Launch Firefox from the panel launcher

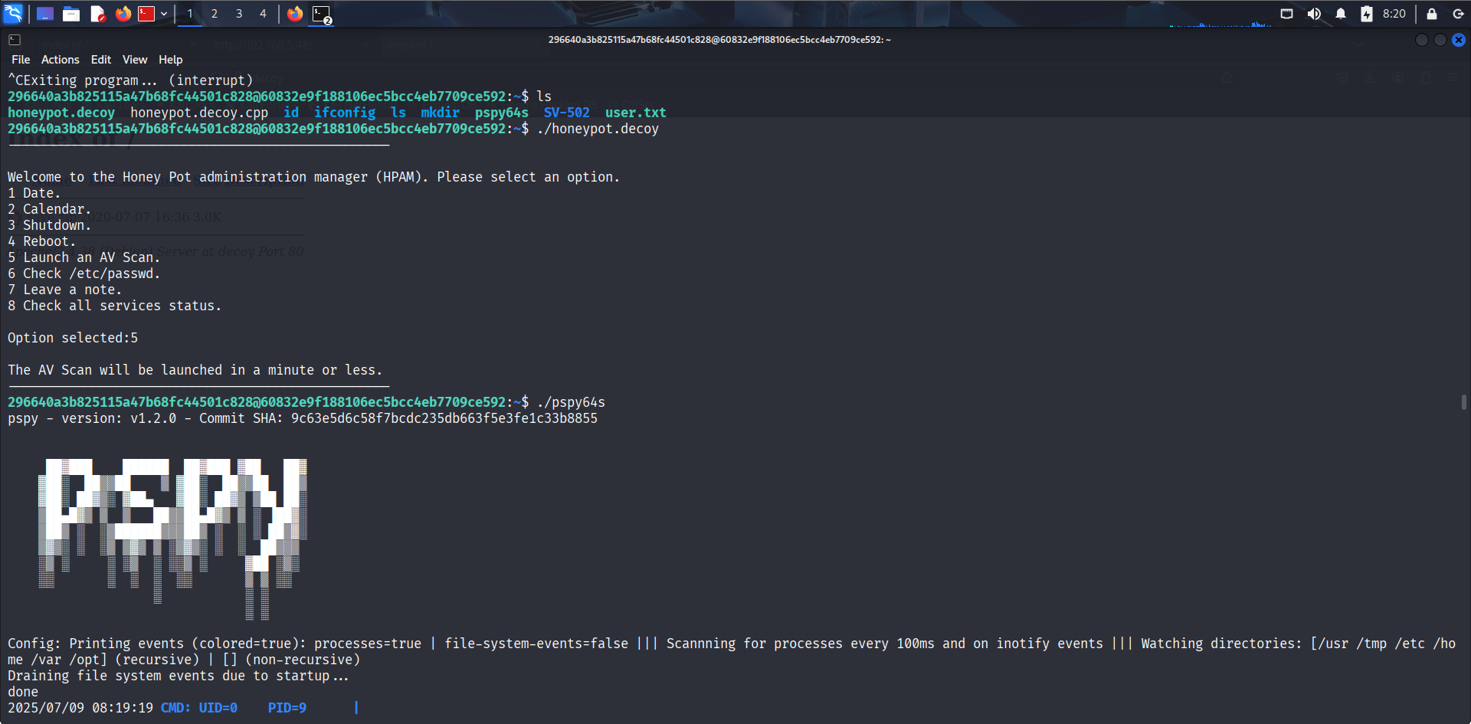[x=123, y=14]
